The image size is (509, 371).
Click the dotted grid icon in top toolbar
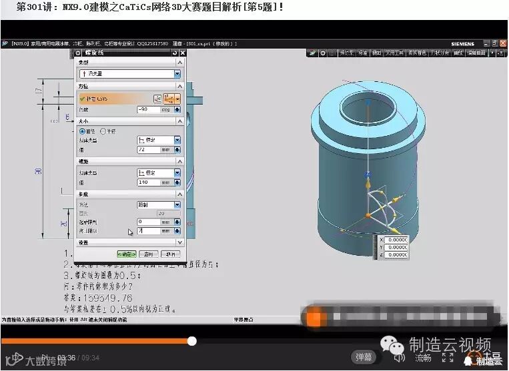(x=332, y=53)
